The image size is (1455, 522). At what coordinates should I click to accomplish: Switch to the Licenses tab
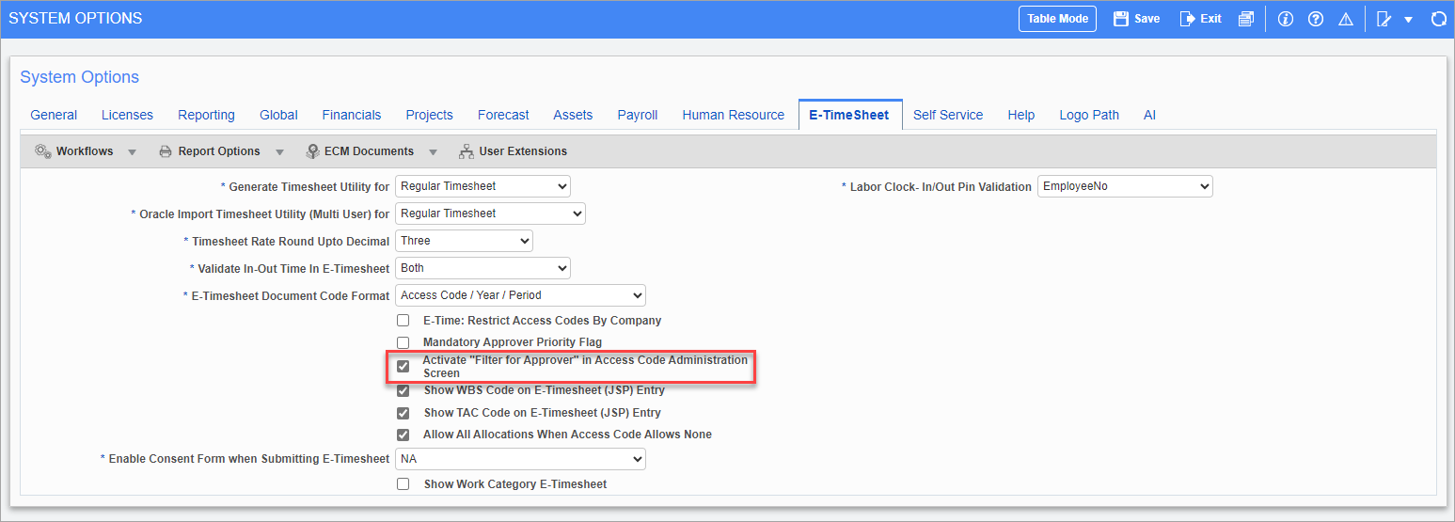(x=127, y=115)
